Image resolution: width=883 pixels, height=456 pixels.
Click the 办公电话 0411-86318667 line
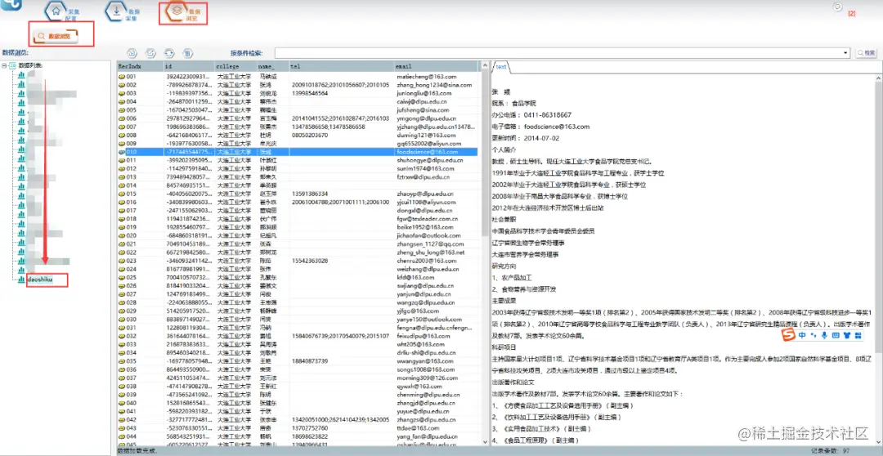tap(531, 114)
